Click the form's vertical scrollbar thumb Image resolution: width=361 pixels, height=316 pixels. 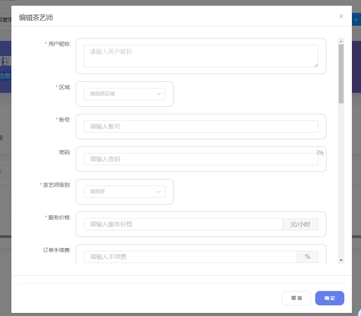(x=341, y=74)
